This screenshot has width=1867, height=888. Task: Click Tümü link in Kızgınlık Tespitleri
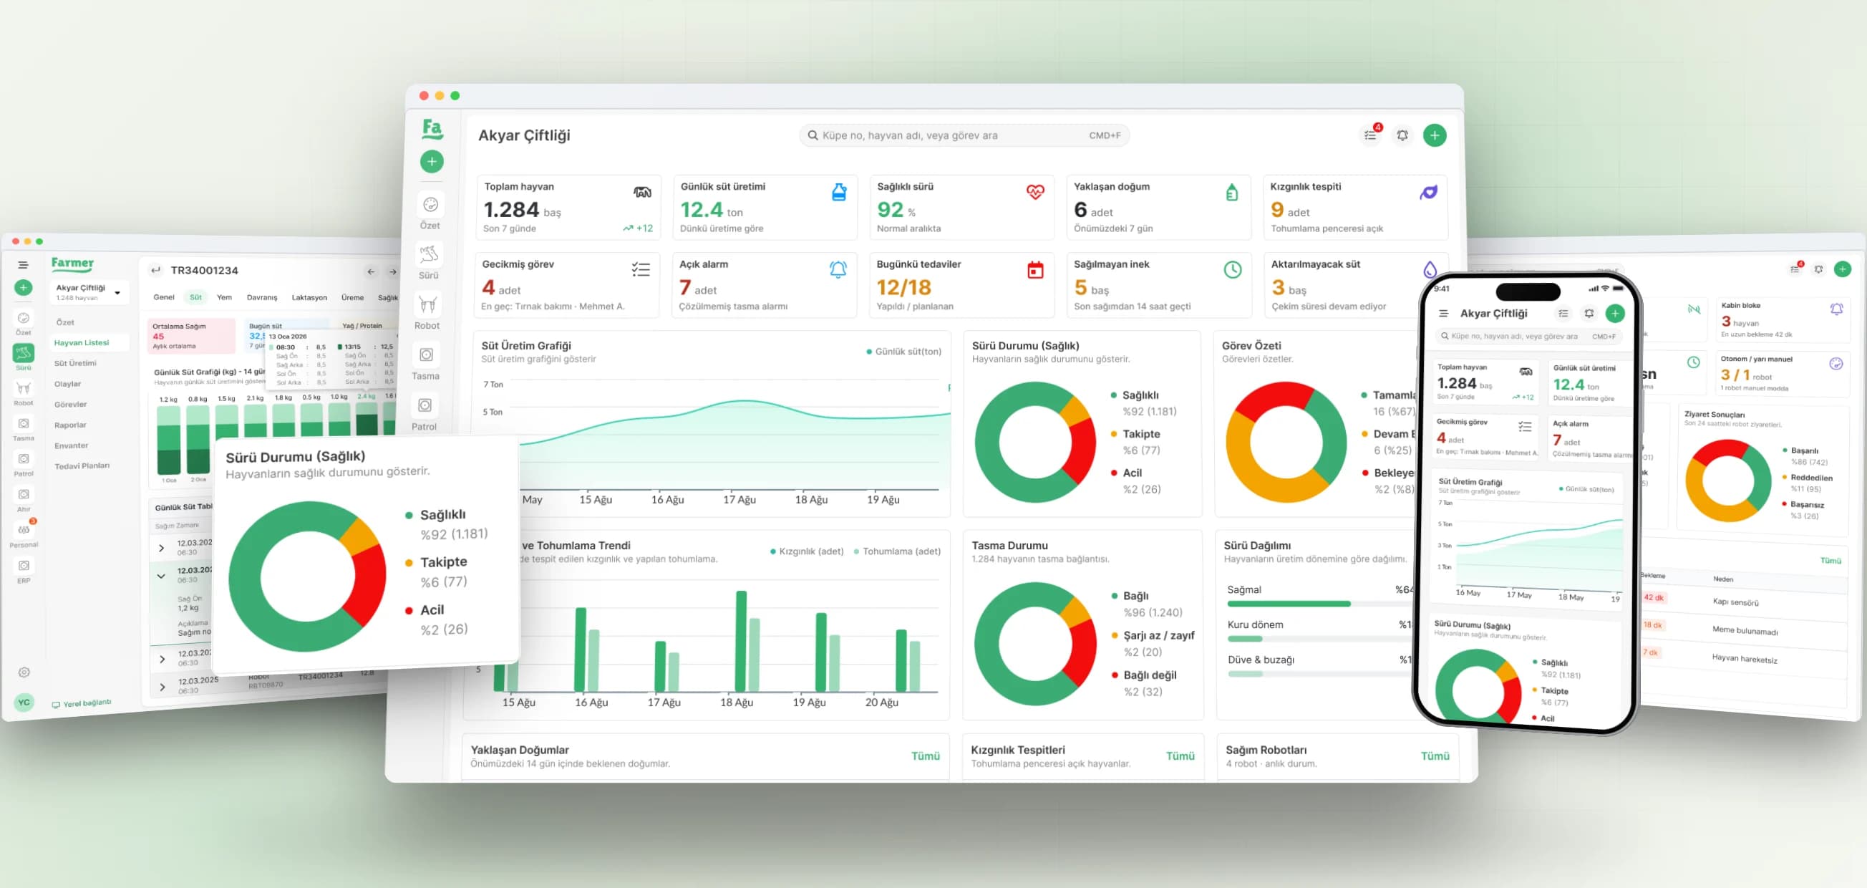1180,756
